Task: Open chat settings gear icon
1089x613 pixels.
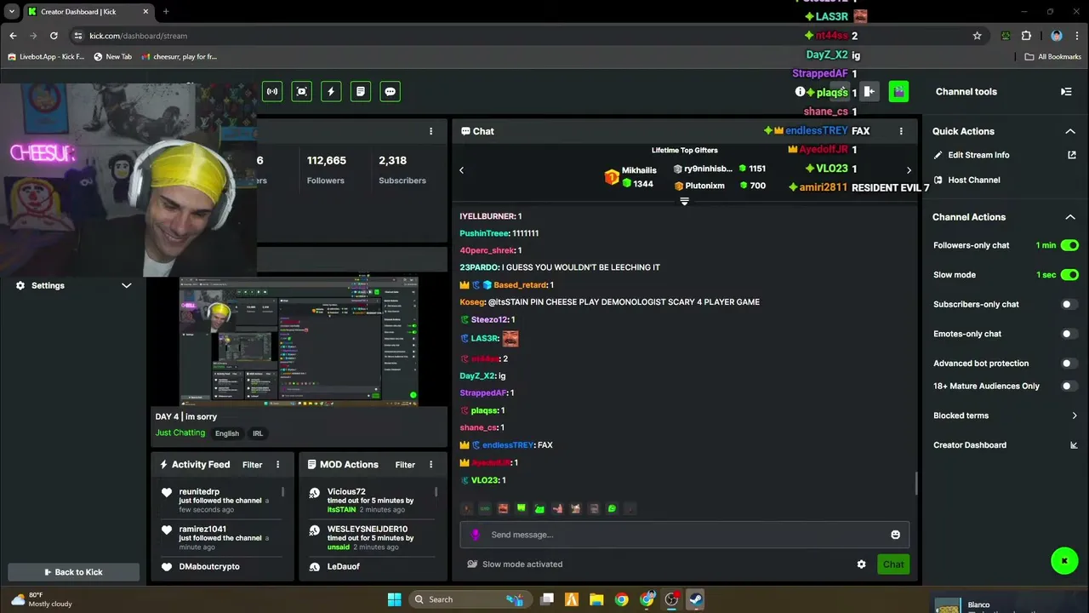Action: tap(861, 564)
